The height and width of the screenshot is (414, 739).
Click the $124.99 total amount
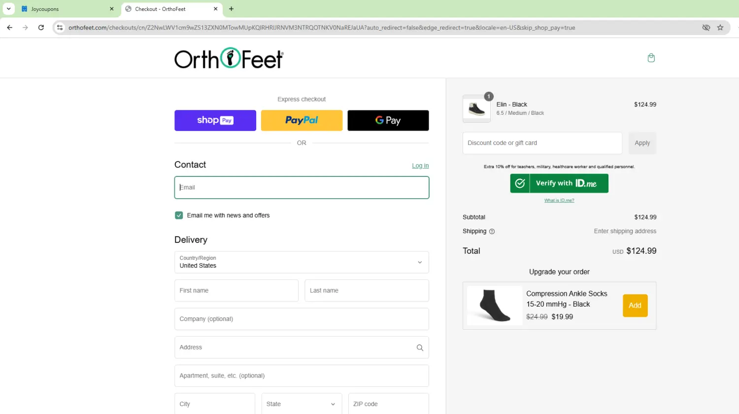tap(641, 251)
